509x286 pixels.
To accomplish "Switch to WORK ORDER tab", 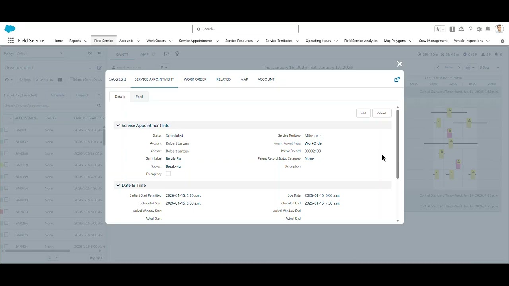I will click(x=195, y=79).
